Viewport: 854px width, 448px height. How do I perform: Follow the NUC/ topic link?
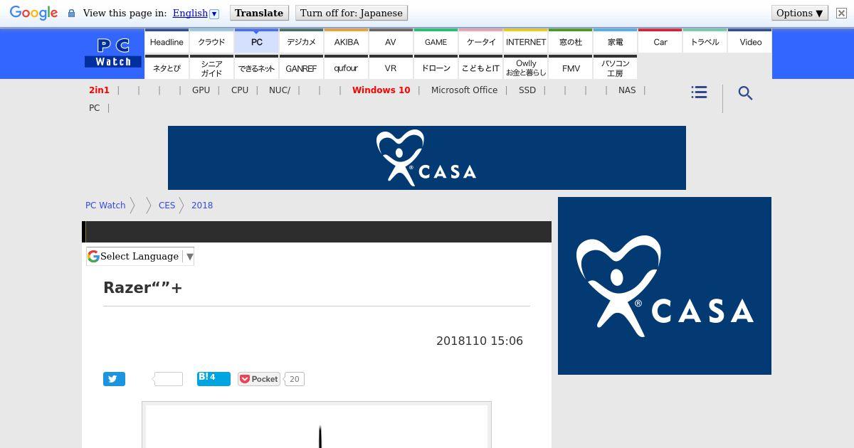pos(280,90)
